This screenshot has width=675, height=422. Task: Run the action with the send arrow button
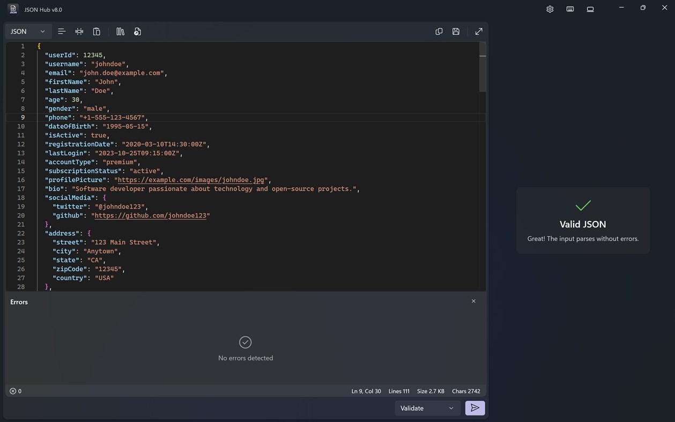pyautogui.click(x=475, y=408)
